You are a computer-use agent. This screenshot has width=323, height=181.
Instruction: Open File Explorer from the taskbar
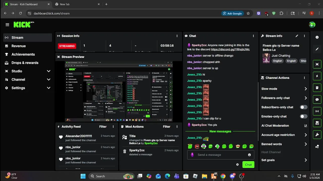click(x=204, y=176)
